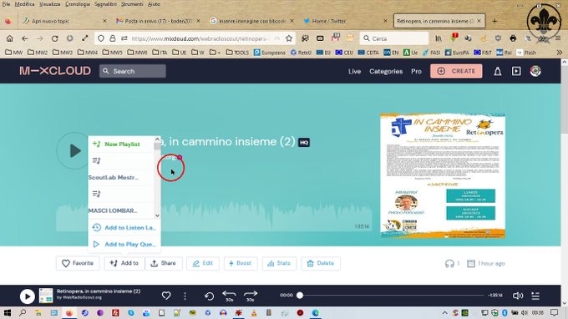568x319 pixels.
Task: Open the Europeana bookmark
Action: coord(270,53)
